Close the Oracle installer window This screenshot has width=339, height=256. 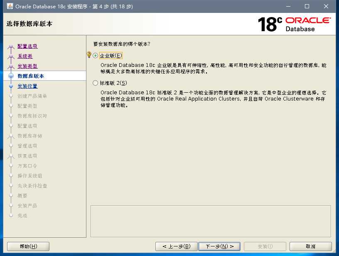(326, 6)
